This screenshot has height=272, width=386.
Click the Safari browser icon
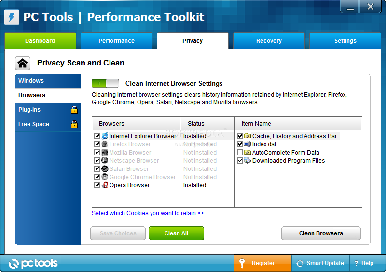point(105,169)
